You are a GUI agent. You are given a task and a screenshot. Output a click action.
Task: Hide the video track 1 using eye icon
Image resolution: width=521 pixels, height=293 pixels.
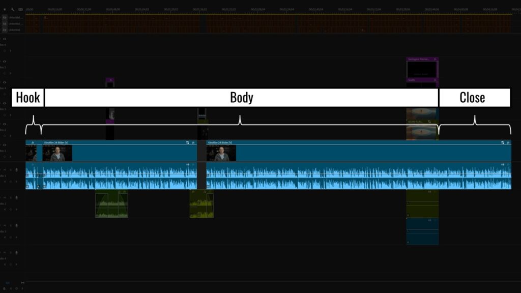[5, 145]
